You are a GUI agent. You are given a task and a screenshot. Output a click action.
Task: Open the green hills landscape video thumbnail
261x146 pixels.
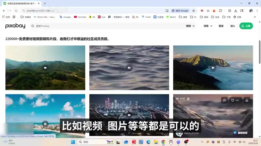(x=45, y=68)
